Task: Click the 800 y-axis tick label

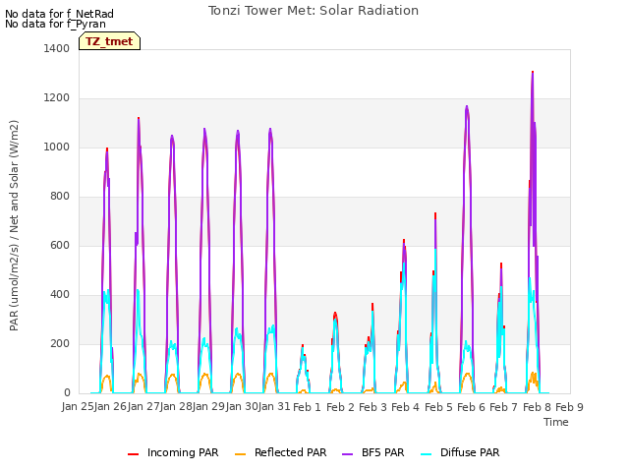Action: (x=60, y=197)
